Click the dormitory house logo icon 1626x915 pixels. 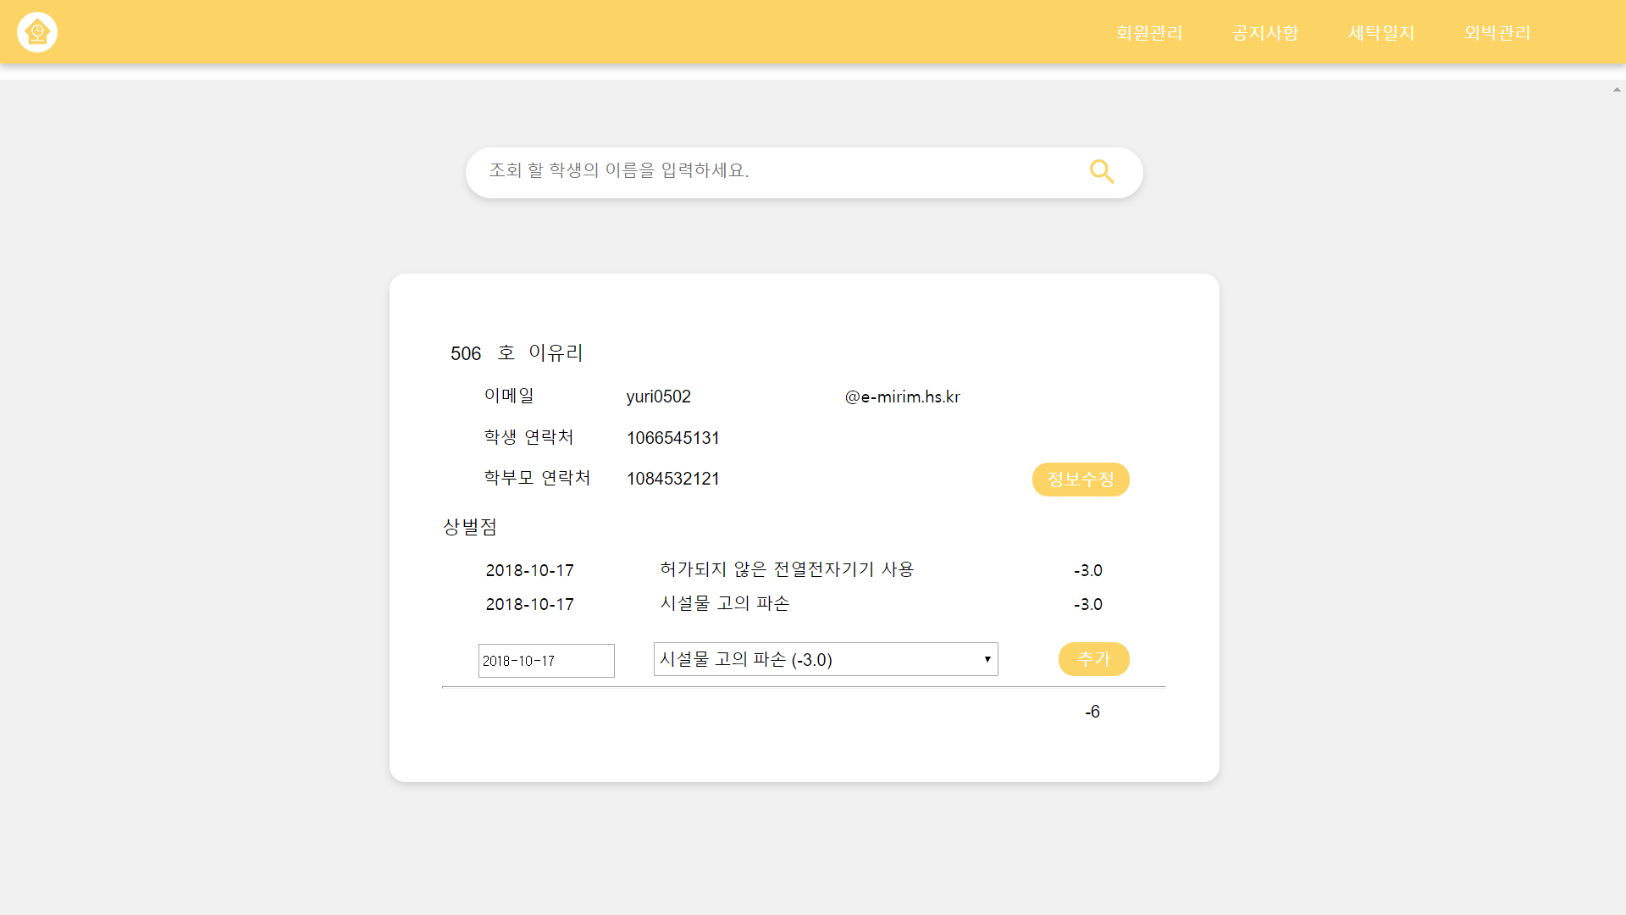click(37, 32)
